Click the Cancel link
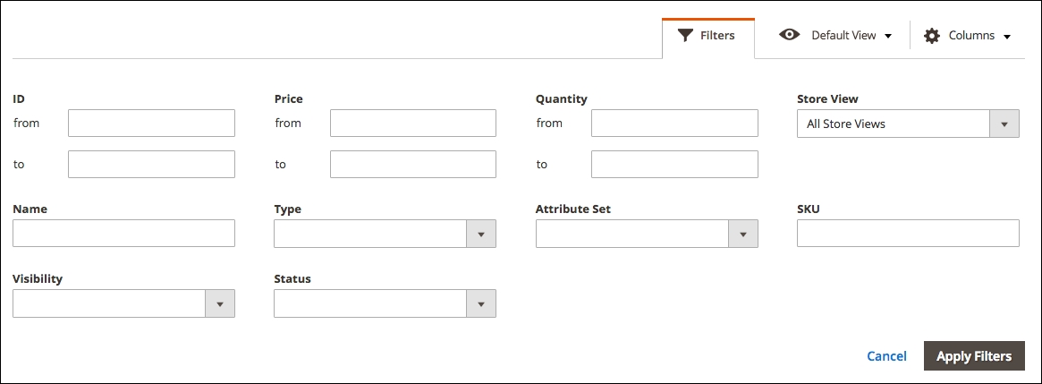 [886, 356]
